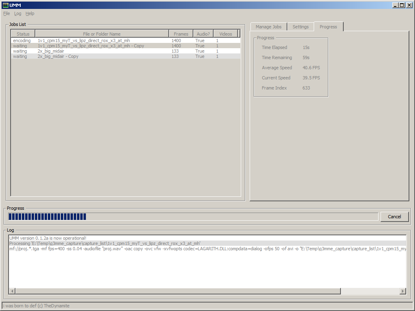This screenshot has width=415, height=311.
Task: Click the File or Folder Name column header
Action: 102,34
